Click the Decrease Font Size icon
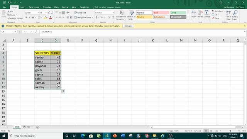 (52, 13)
